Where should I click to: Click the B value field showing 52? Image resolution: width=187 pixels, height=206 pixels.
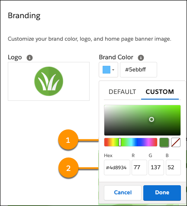(x=173, y=167)
